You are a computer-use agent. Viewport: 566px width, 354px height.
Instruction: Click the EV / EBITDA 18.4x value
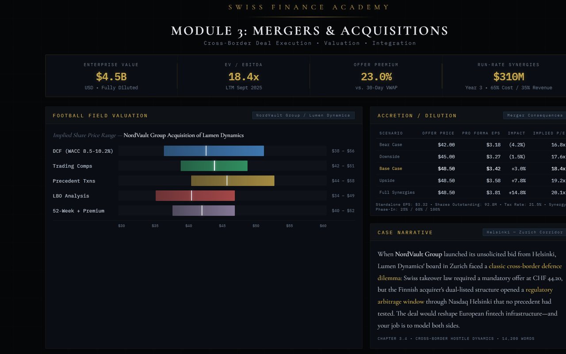click(244, 77)
